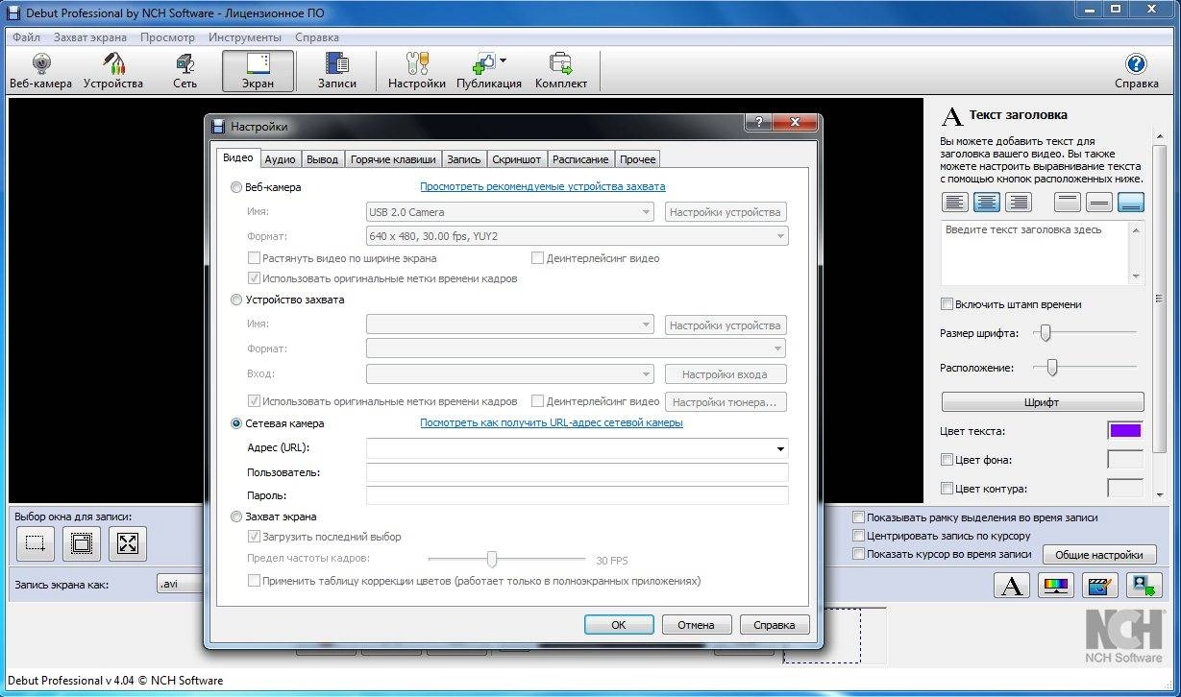Image resolution: width=1181 pixels, height=697 pixels.
Task: Open the Записи recordings list
Action: point(337,71)
